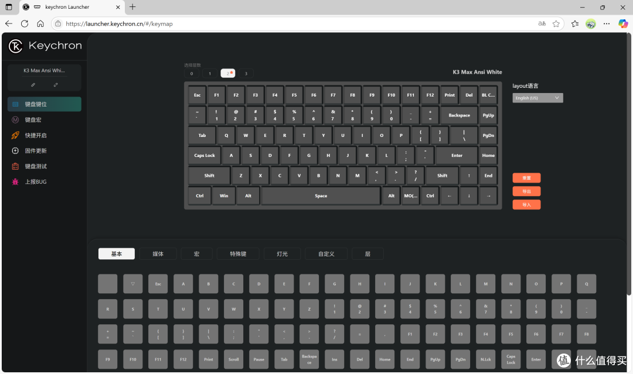Click the Keychron logo icon
The image size is (633, 374).
(16, 46)
